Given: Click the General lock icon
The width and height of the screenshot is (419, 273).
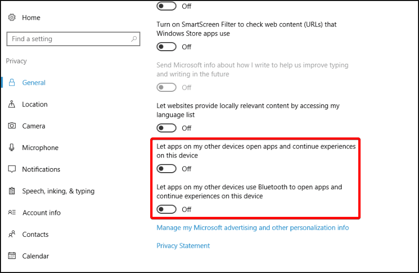Looking at the screenshot, I should [12, 83].
